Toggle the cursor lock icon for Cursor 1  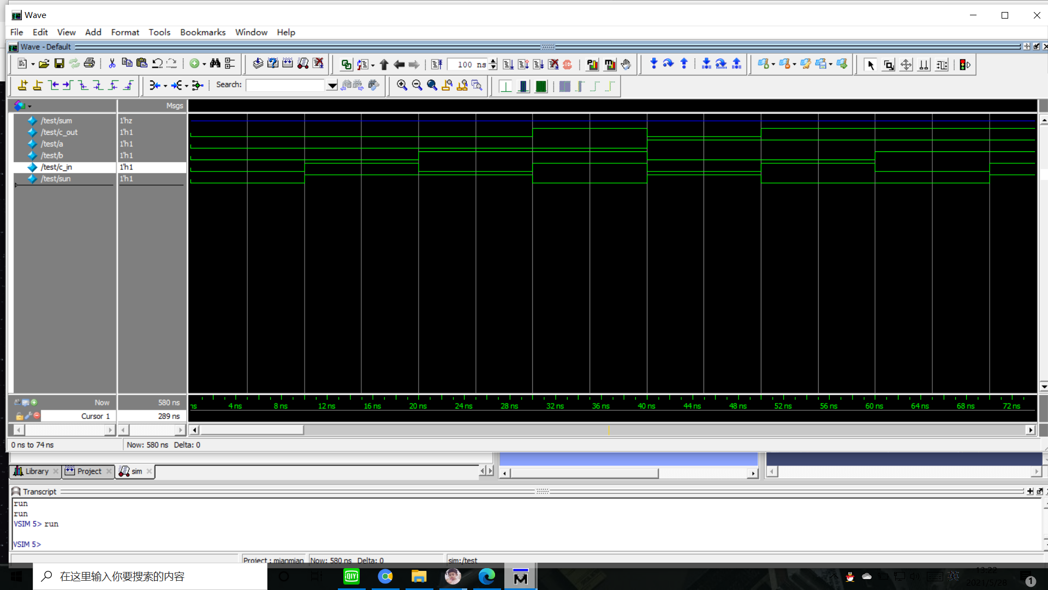pyautogui.click(x=19, y=416)
